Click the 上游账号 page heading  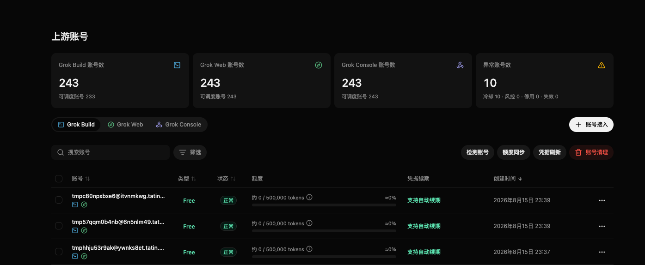tap(70, 36)
